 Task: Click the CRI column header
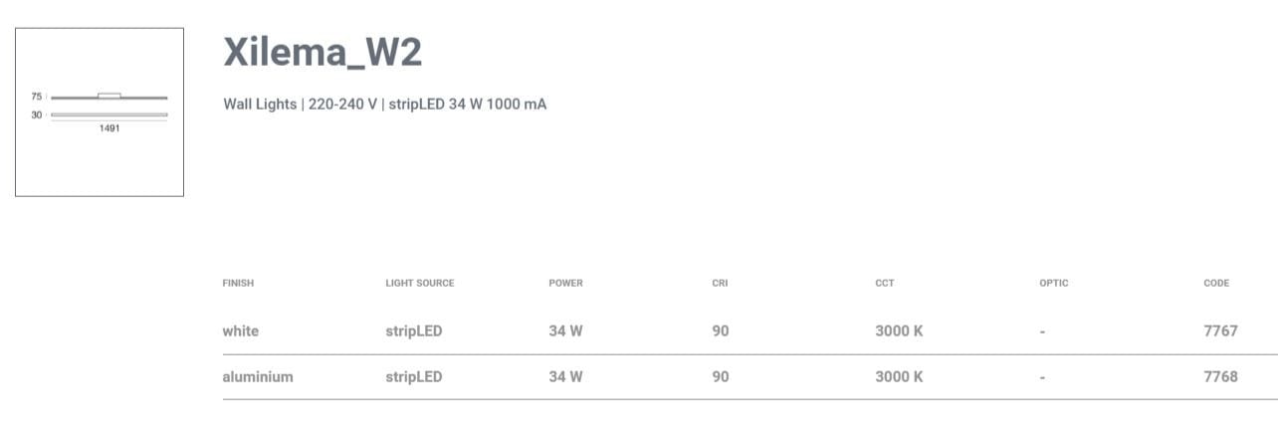coord(720,283)
